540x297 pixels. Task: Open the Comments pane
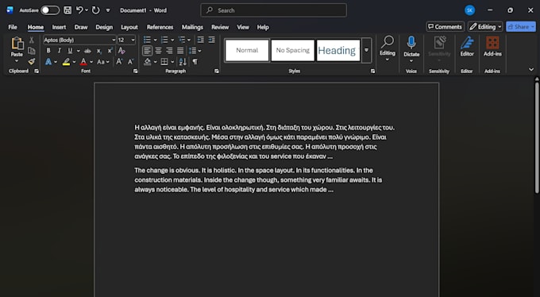pos(445,27)
